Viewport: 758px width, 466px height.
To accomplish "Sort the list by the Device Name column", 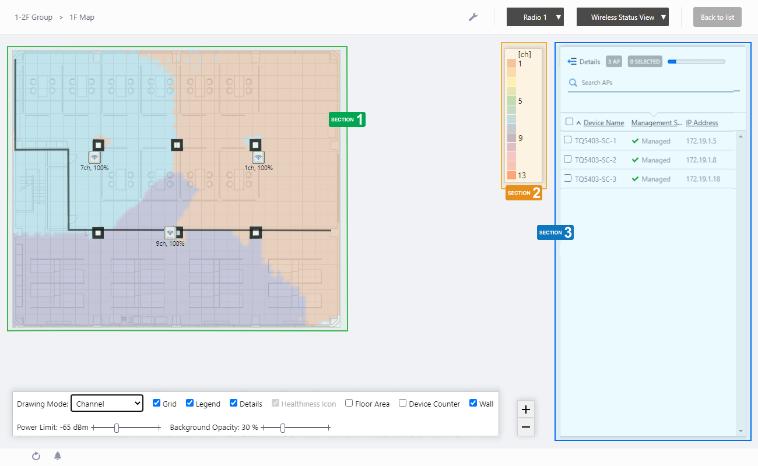I will [603, 123].
